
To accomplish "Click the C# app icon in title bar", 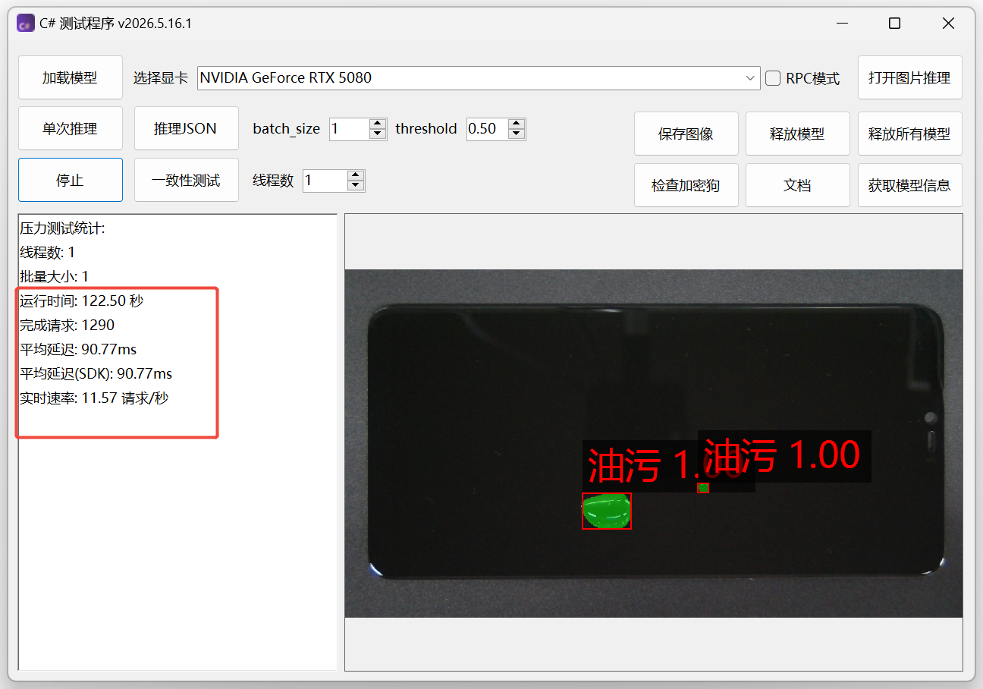I will (x=26, y=24).
